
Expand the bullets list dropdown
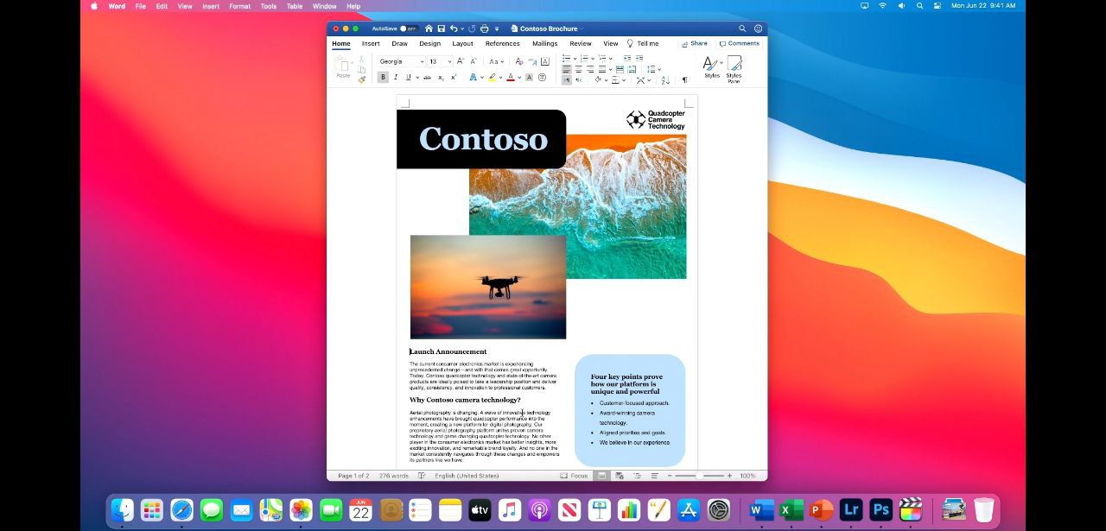[575, 59]
